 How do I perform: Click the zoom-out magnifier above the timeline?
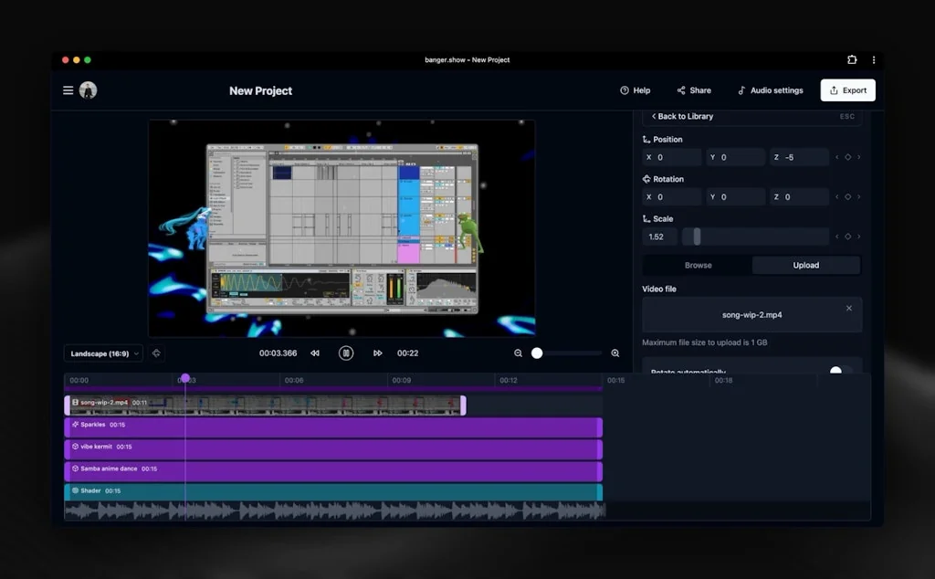click(517, 353)
